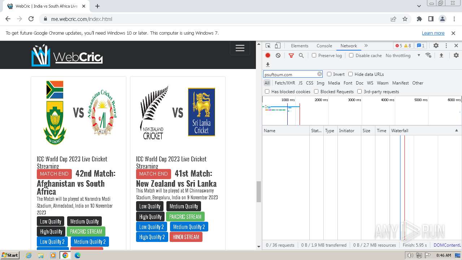Check Hide data URLs
This screenshot has height=260, width=462.
350,74
